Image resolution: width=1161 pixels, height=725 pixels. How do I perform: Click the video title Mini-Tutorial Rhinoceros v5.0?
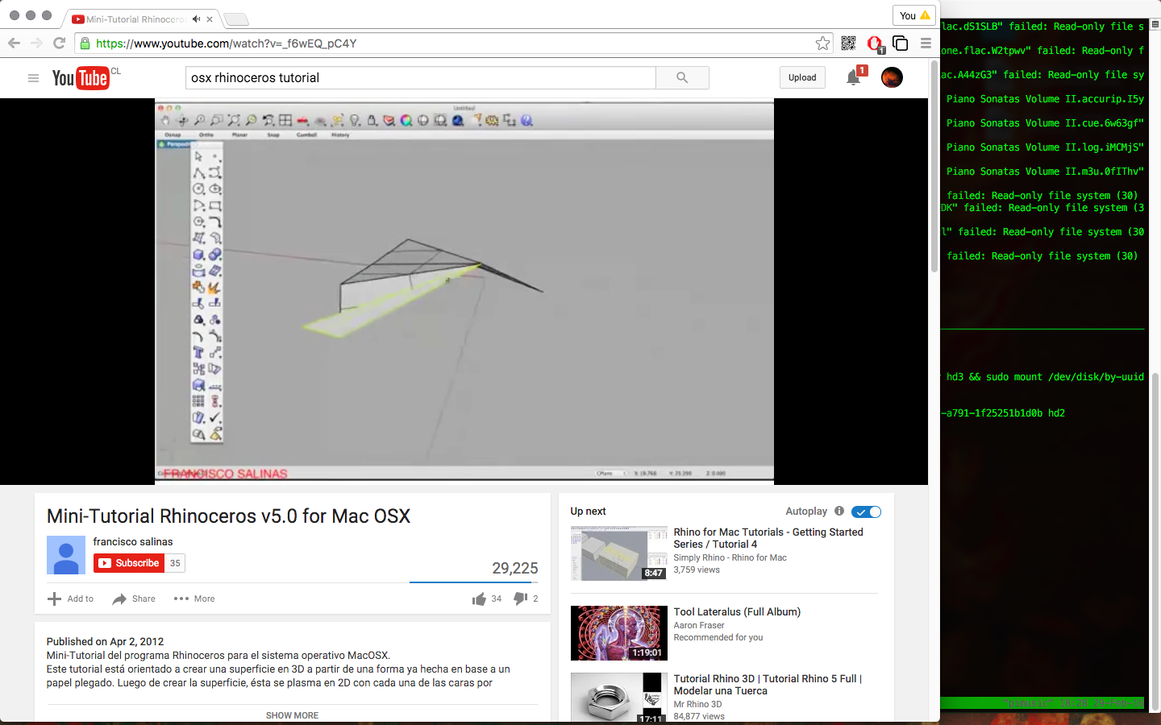pos(228,516)
